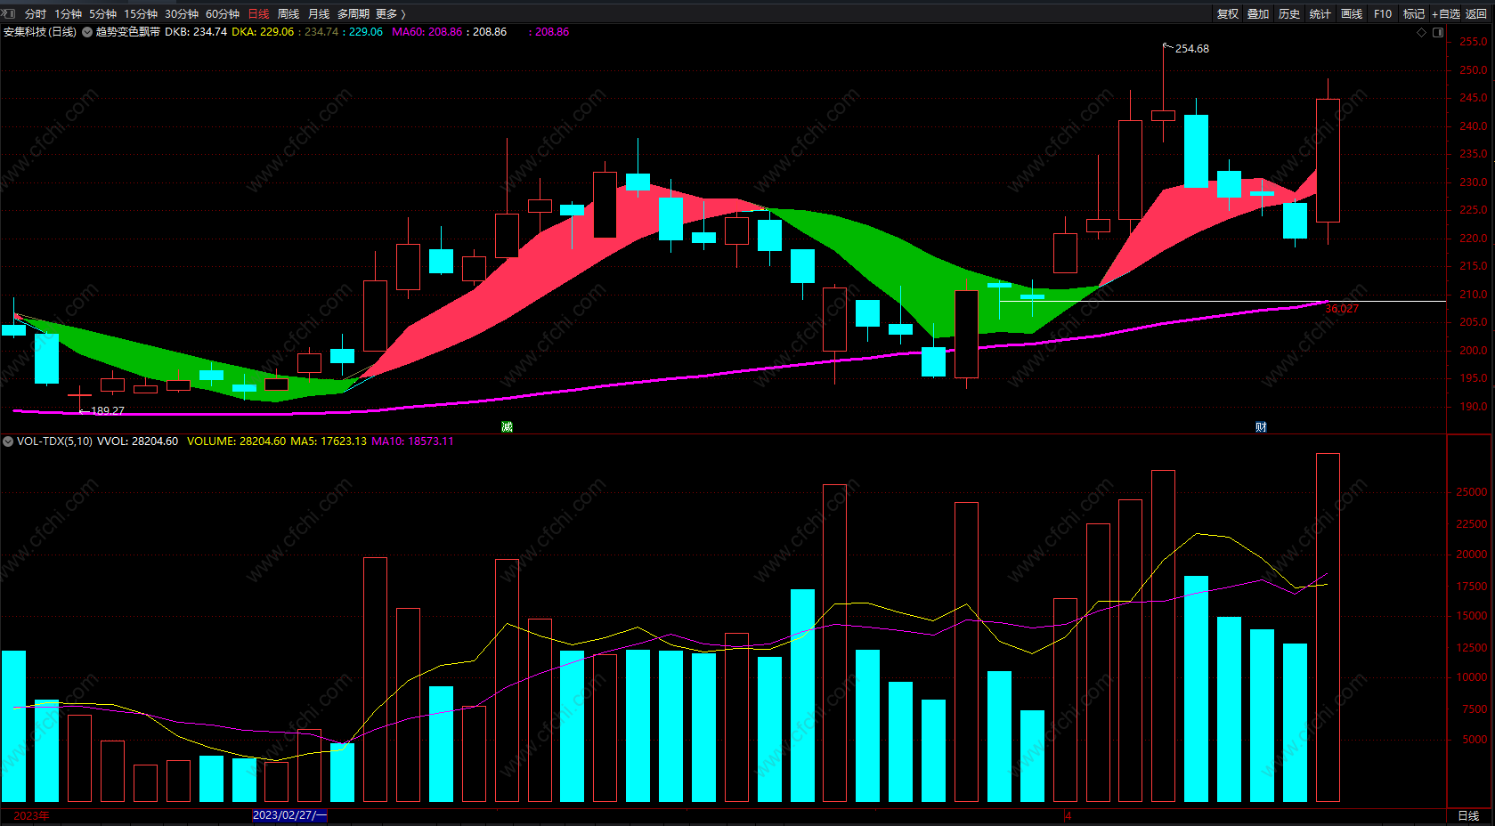
Task: Click the diamond icon above price axis
Action: (1421, 32)
